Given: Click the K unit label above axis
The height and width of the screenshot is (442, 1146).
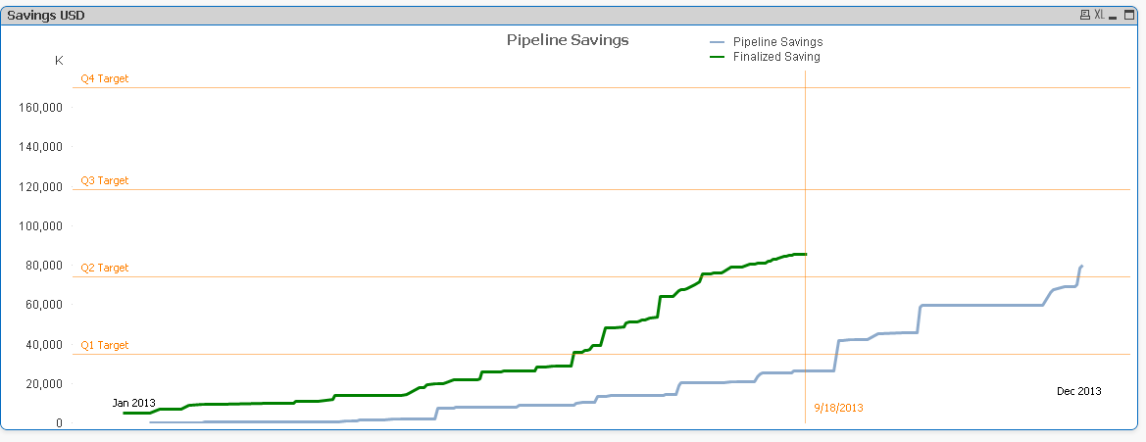Looking at the screenshot, I should [59, 61].
